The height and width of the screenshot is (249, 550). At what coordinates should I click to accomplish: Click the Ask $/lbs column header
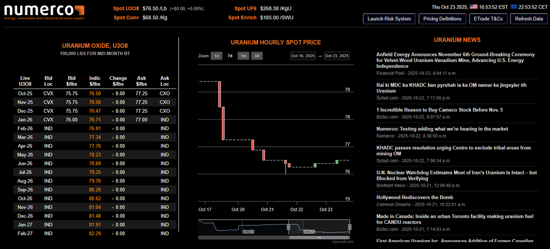pos(142,81)
